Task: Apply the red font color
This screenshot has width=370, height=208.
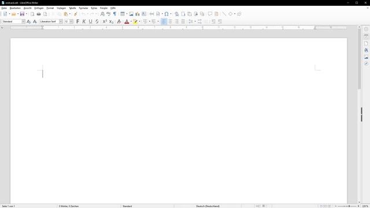Action: (x=127, y=21)
